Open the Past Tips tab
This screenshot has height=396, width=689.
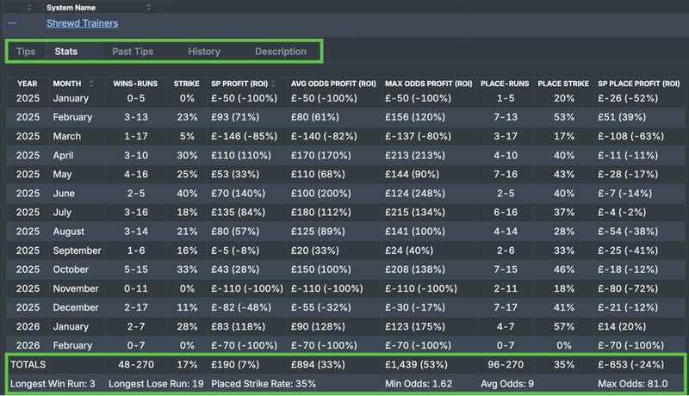click(133, 52)
